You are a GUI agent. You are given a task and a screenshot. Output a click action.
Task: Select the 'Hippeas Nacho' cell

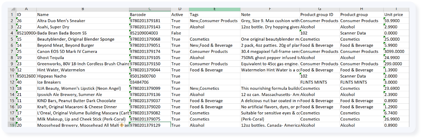(83, 76)
